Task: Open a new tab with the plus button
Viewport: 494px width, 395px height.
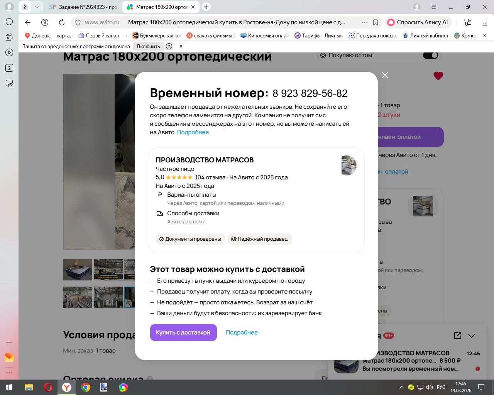Action: [x=206, y=7]
